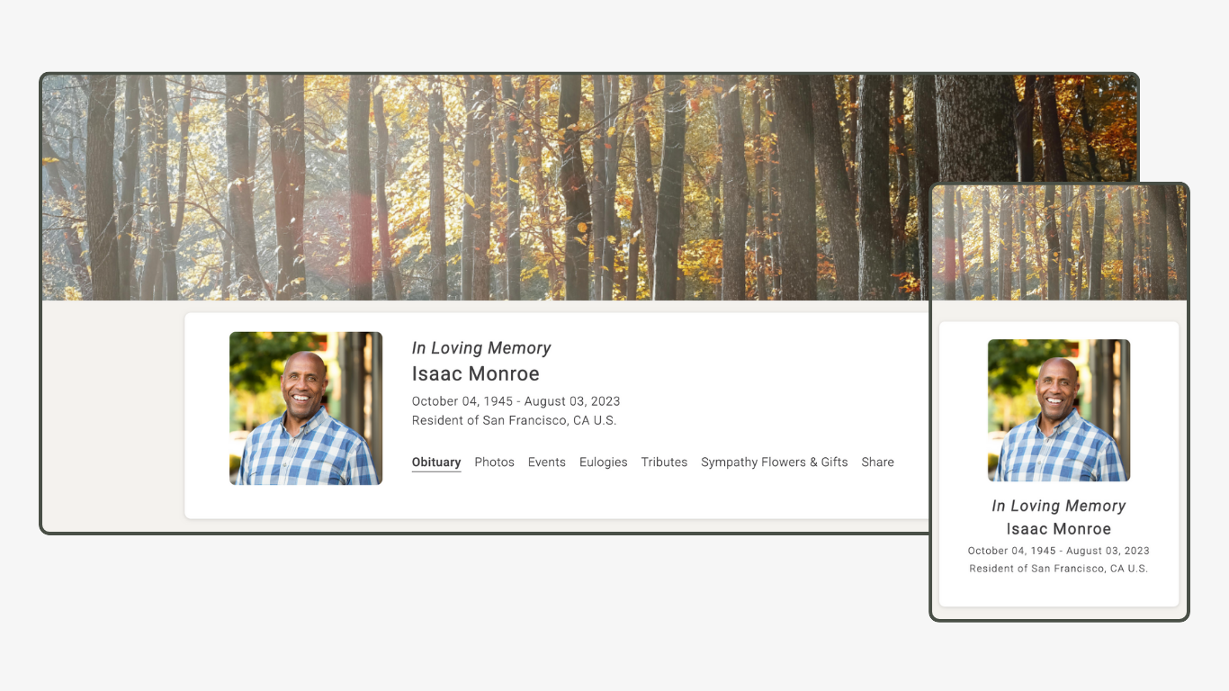Click dates 'October 04, 1945 - August 03, 2023' in desktop card
The height and width of the screenshot is (691, 1229).
point(516,401)
